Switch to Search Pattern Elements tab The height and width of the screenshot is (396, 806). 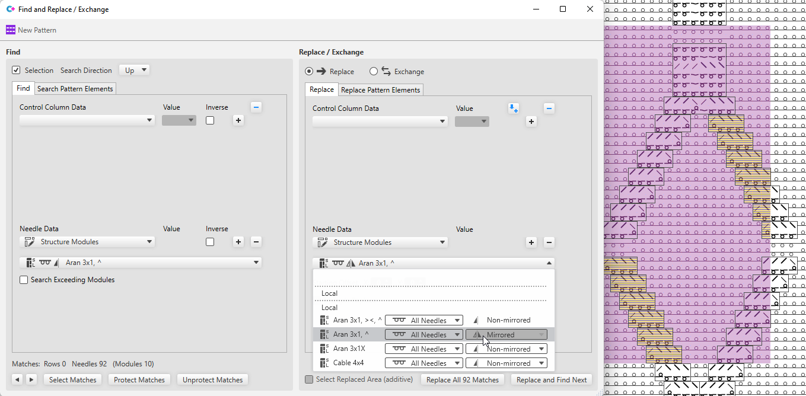75,89
